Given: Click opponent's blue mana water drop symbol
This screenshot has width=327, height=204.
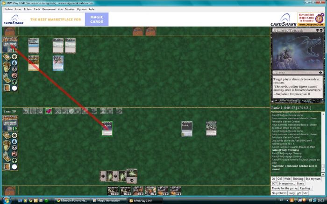Looking at the screenshot, I should point(14,63).
